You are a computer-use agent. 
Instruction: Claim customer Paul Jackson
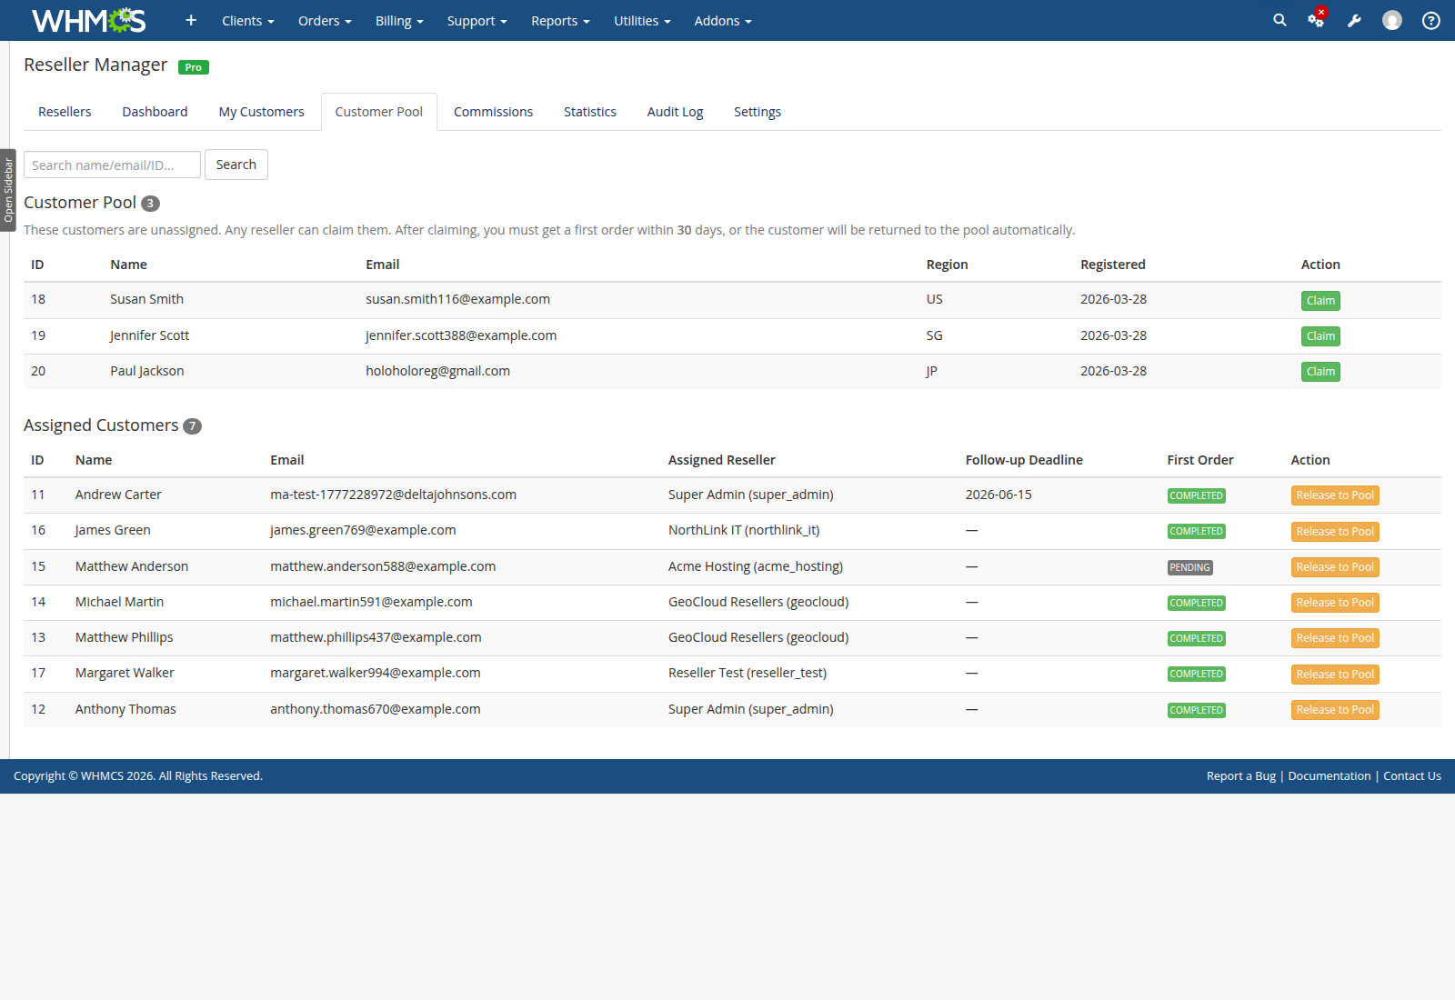[1320, 372]
